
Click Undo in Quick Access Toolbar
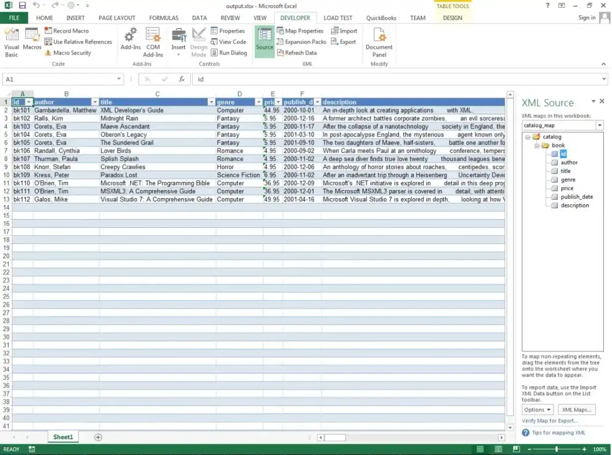click(x=36, y=6)
